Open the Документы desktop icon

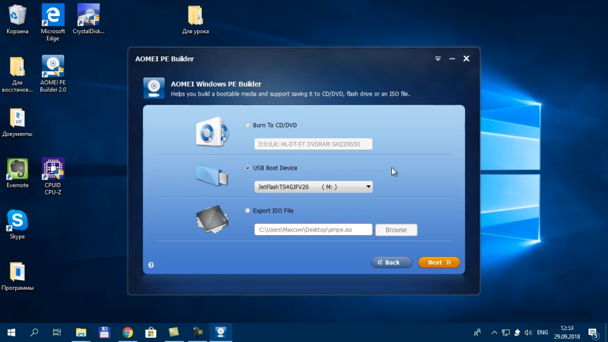coord(17,122)
